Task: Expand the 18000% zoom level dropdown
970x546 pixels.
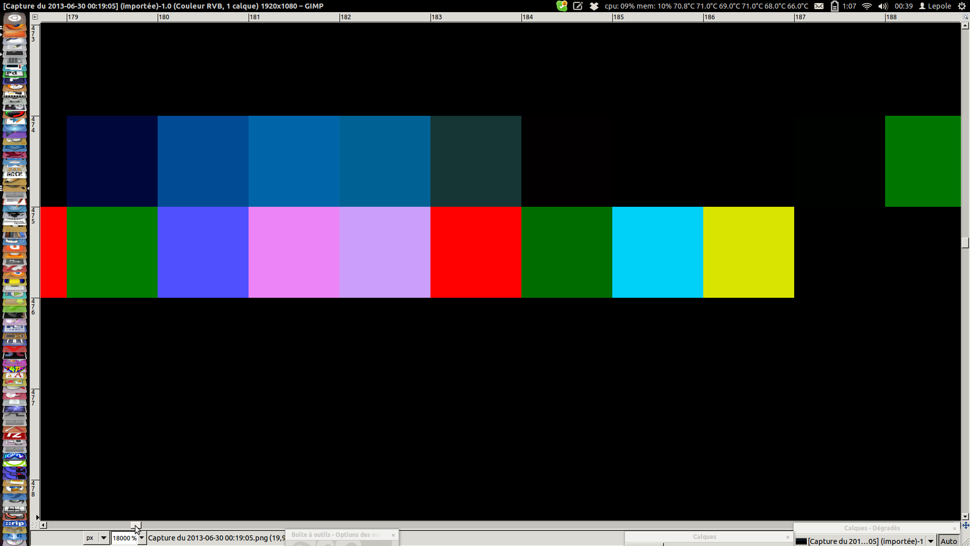Action: (142, 538)
